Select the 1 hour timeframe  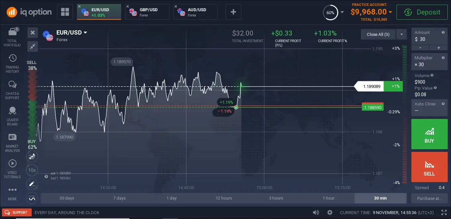pos(329,198)
